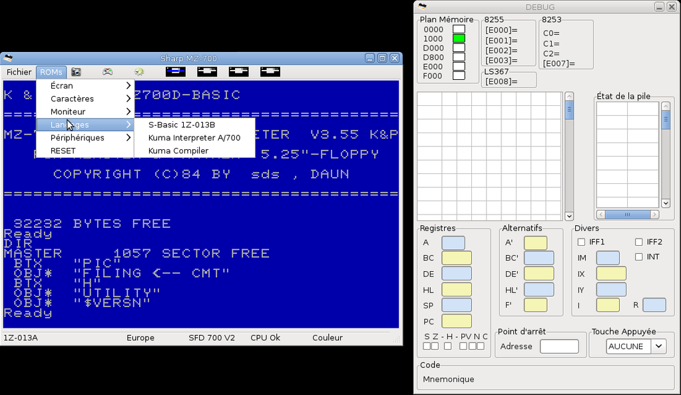Image resolution: width=681 pixels, height=395 pixels.
Task: Enable the IFF1 checkbox in Divers
Action: coord(580,242)
